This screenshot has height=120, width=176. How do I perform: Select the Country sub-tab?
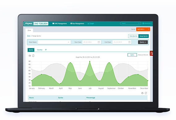[40, 50]
